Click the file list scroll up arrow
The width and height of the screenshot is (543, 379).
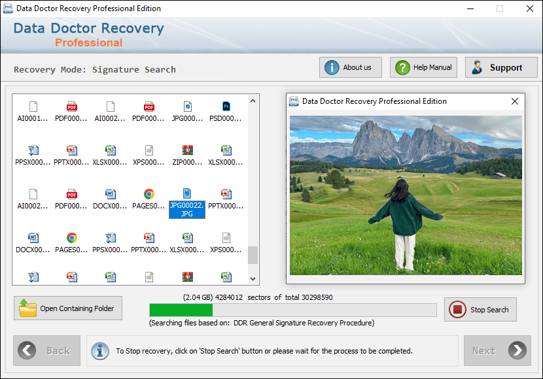click(x=253, y=101)
